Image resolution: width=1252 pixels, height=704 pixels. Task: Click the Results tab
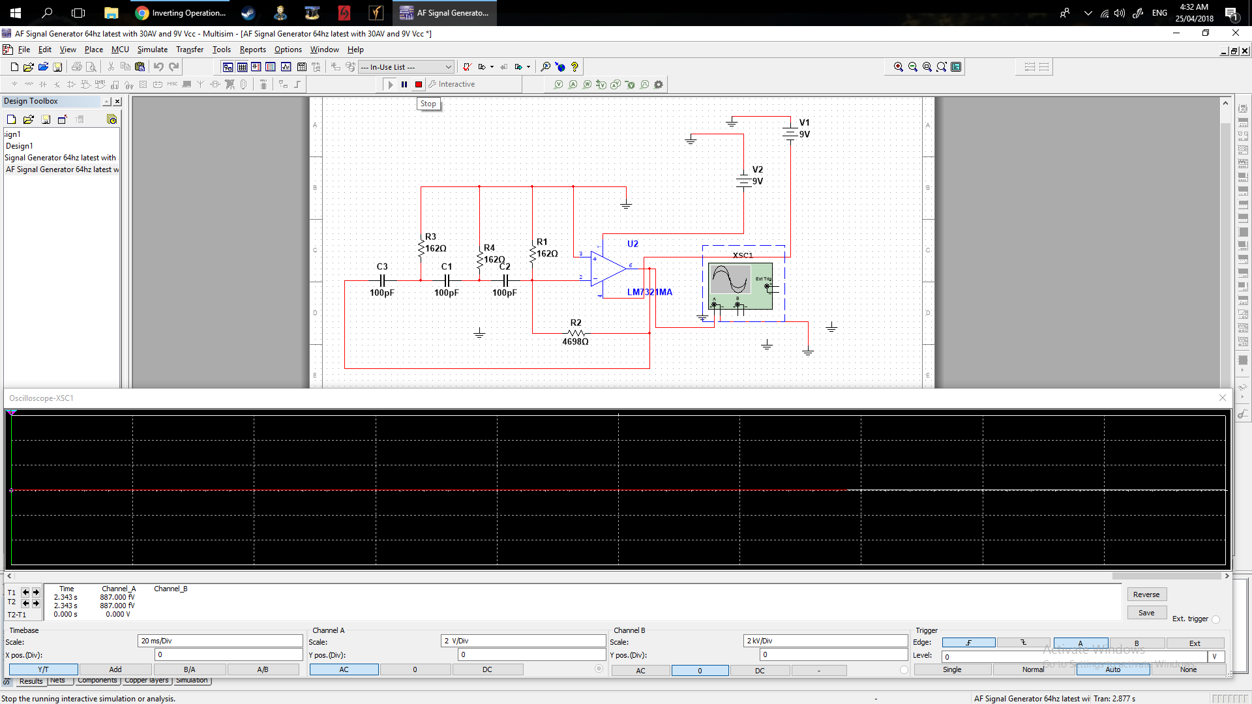click(30, 680)
